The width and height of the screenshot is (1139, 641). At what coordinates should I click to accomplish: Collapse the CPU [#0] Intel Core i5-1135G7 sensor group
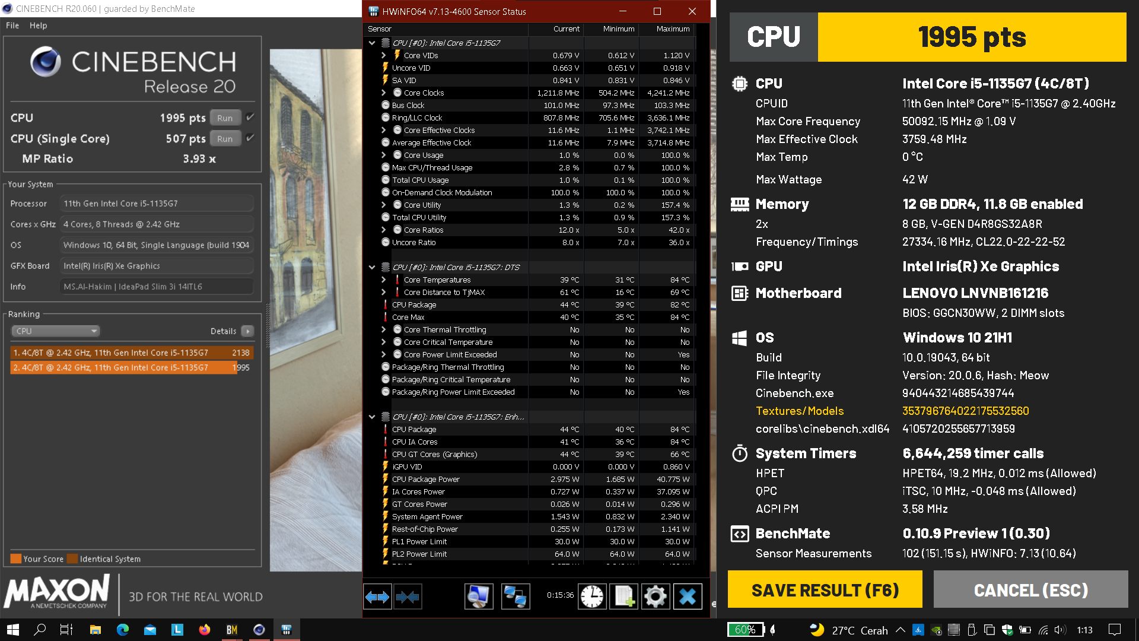pos(372,43)
